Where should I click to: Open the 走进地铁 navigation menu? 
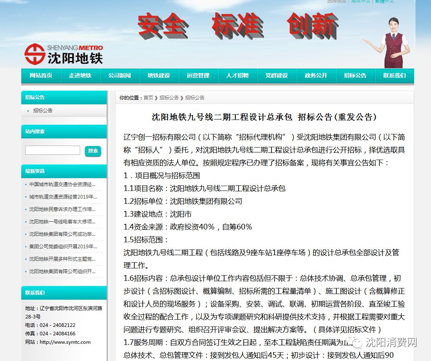click(x=80, y=75)
